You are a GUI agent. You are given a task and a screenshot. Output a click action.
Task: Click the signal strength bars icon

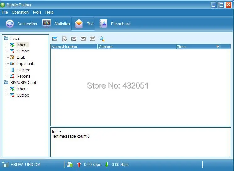tap(6, 165)
